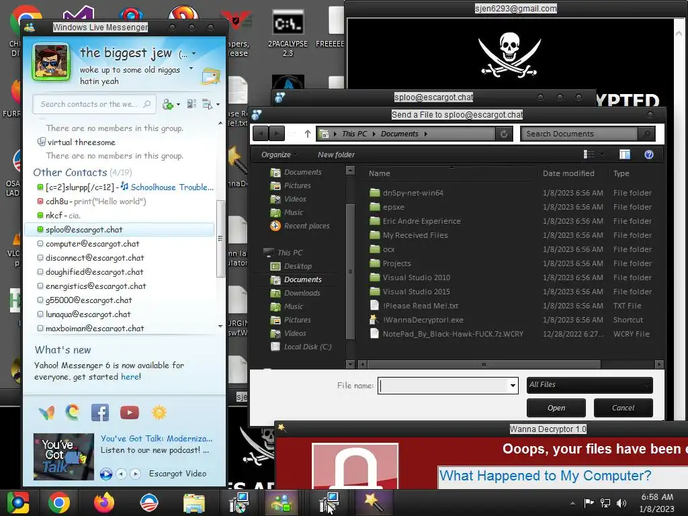Click the horizontal scrollbar in file list

(484, 364)
